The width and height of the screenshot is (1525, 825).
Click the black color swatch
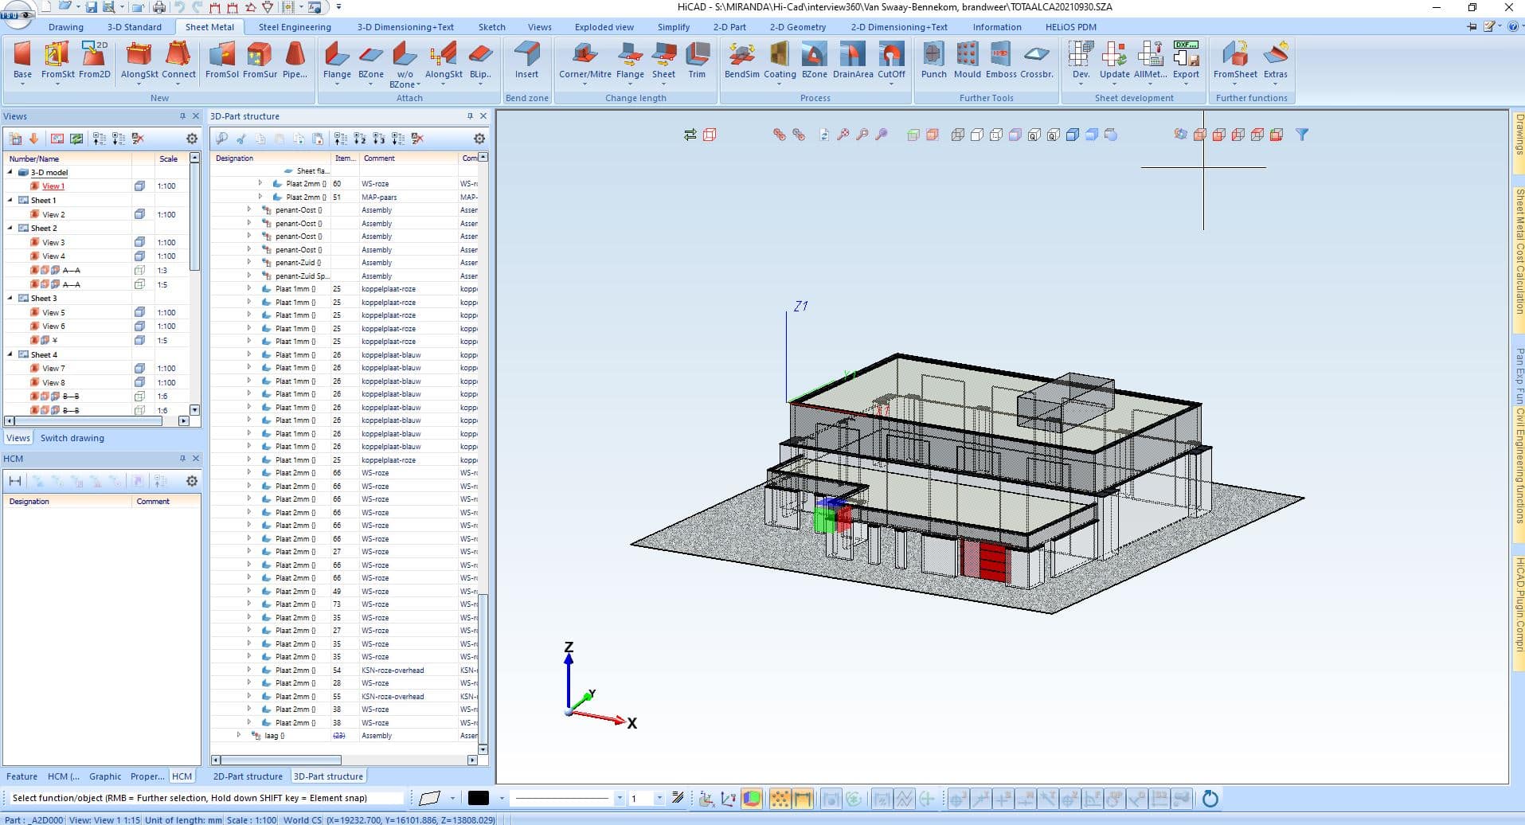pos(479,798)
